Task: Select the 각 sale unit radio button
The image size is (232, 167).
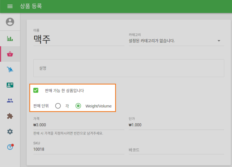Action: coord(58,106)
